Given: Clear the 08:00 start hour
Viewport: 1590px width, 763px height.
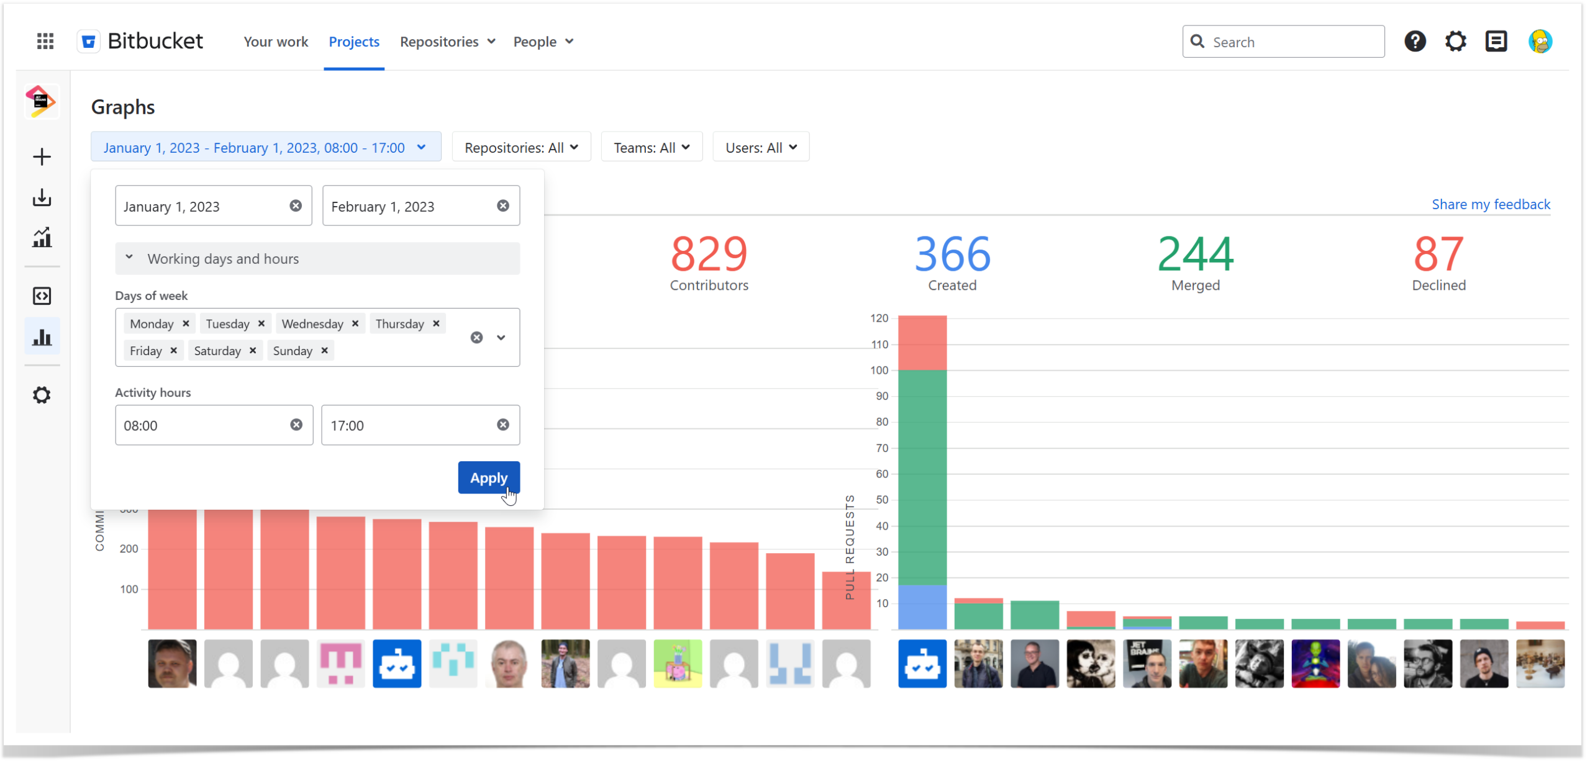Looking at the screenshot, I should point(296,425).
